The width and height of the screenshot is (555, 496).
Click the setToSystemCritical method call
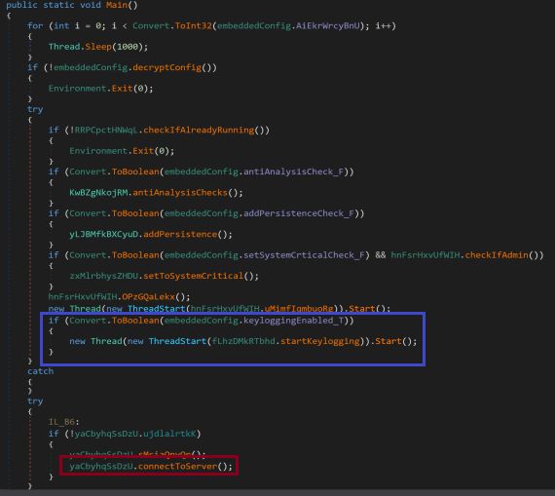[x=193, y=276]
